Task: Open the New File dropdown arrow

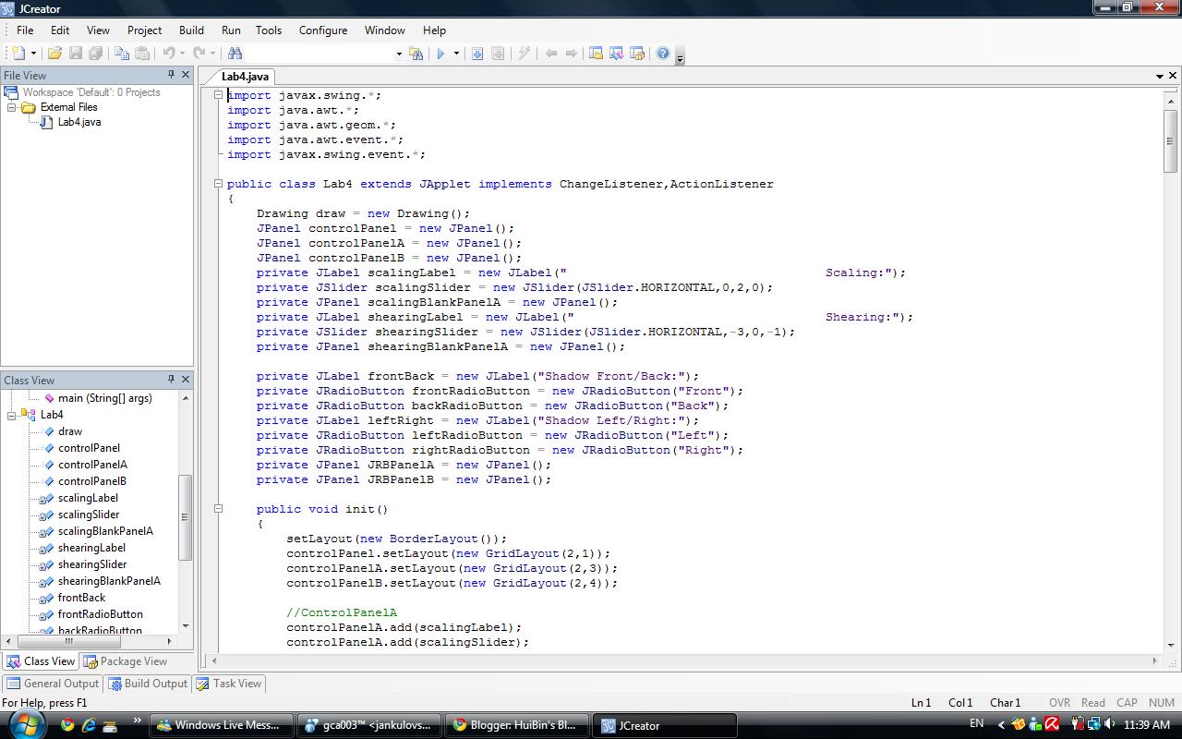Action: point(34,53)
